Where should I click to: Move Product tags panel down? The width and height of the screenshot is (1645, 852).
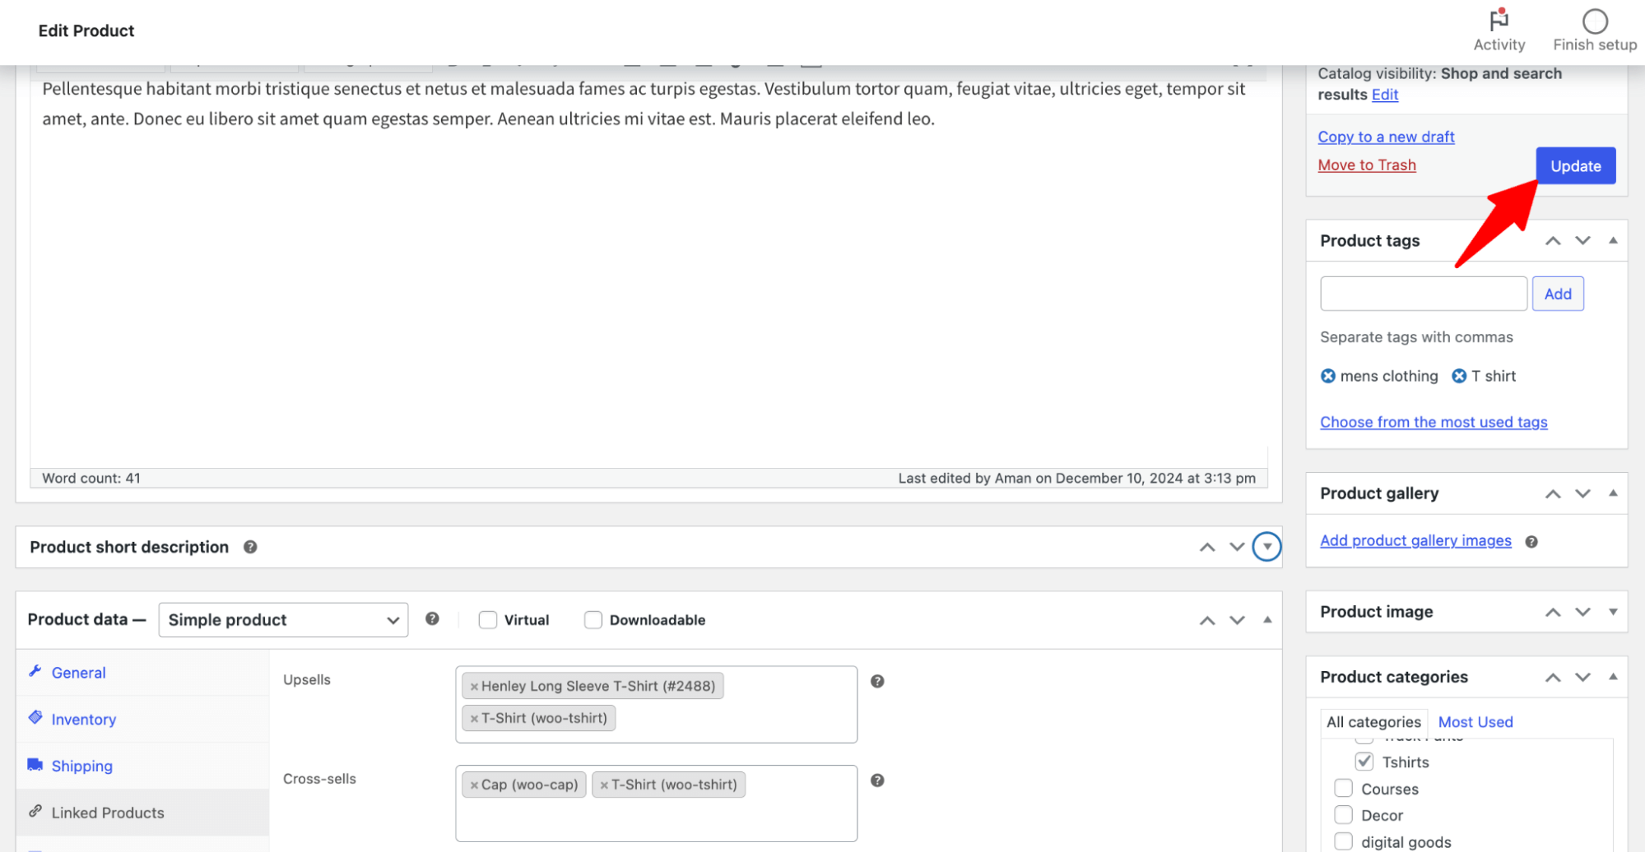coord(1582,241)
